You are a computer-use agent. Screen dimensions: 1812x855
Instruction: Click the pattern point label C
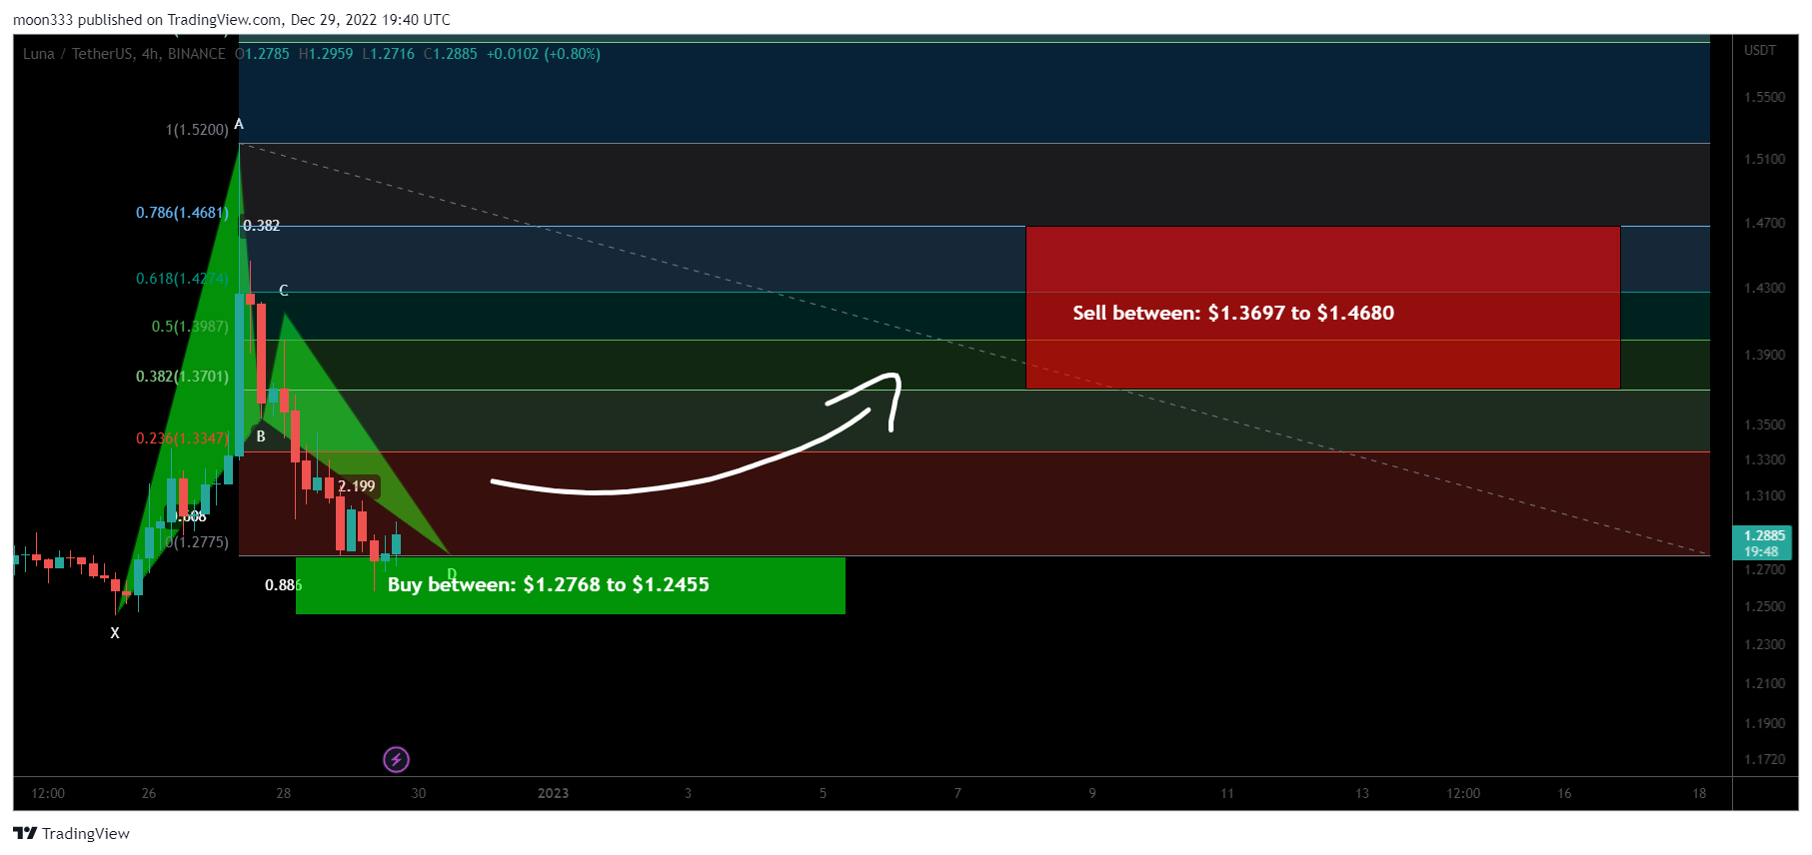(284, 291)
